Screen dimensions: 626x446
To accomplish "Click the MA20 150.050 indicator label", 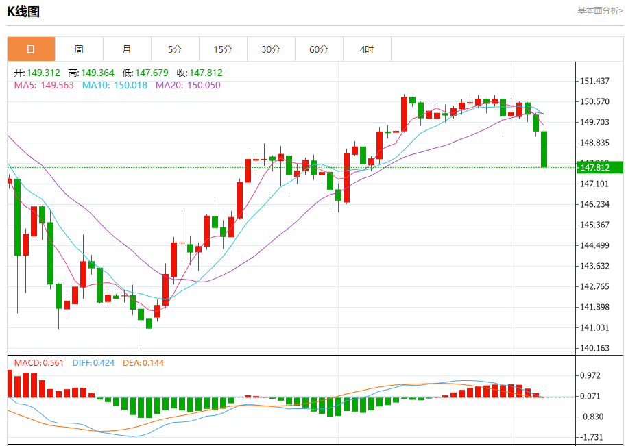I will point(188,85).
